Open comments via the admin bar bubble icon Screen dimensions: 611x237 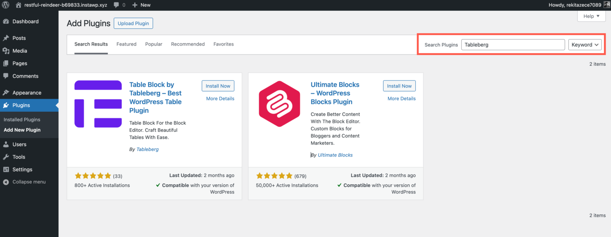pos(115,5)
